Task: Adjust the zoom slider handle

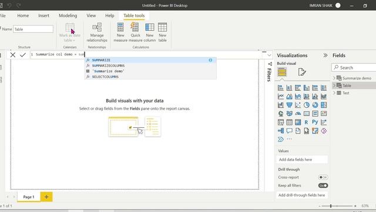Action: click(x=331, y=206)
